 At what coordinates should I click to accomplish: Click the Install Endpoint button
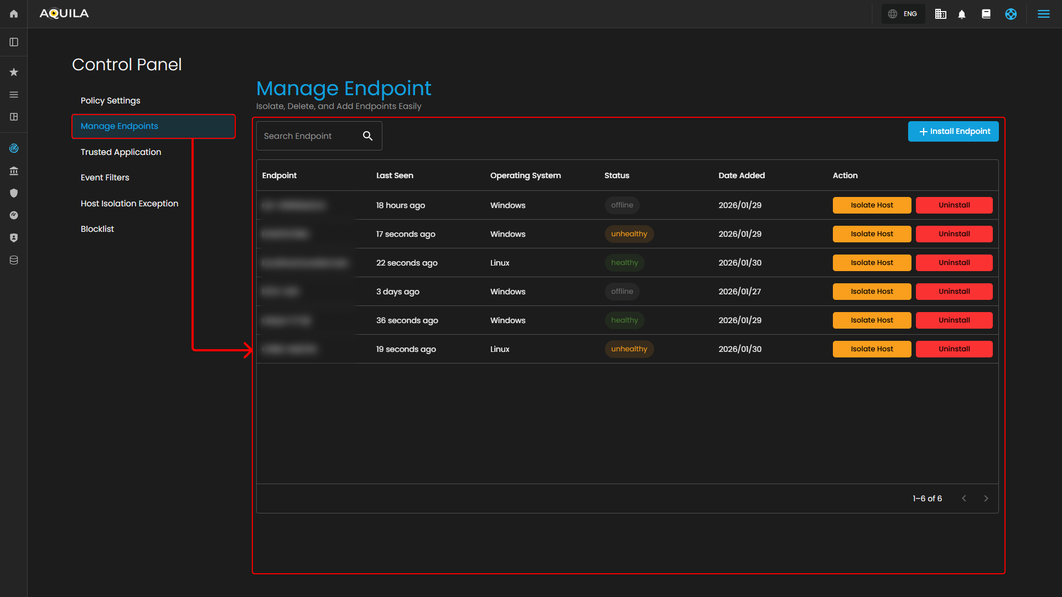coord(953,132)
